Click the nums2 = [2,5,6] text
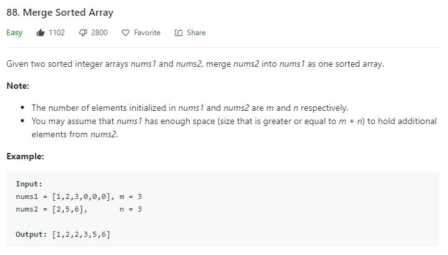 52,209
